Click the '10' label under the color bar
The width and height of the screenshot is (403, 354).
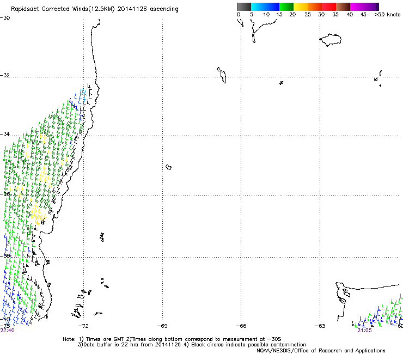tap(266, 15)
